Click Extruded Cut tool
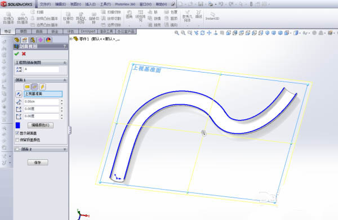The width and height of the screenshot is (338, 220). [68, 18]
